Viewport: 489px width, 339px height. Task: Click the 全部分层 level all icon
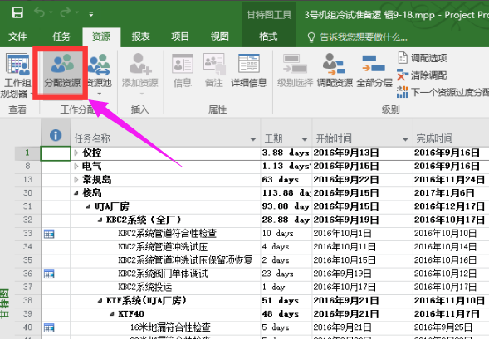374,70
